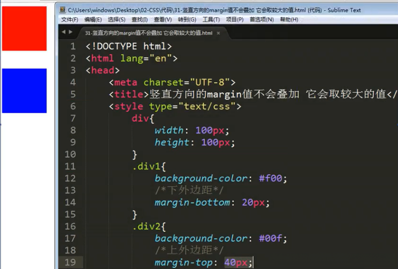Viewport: 398px width, 269px height.
Task: Open the 工具(T) menu
Action: coord(211,19)
